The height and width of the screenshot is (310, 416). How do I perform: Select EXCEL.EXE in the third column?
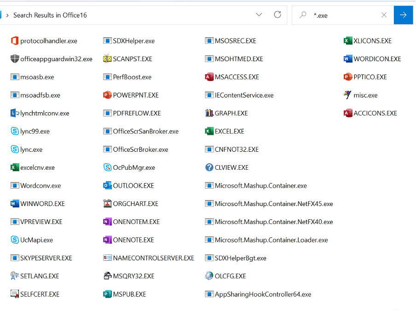[229, 131]
